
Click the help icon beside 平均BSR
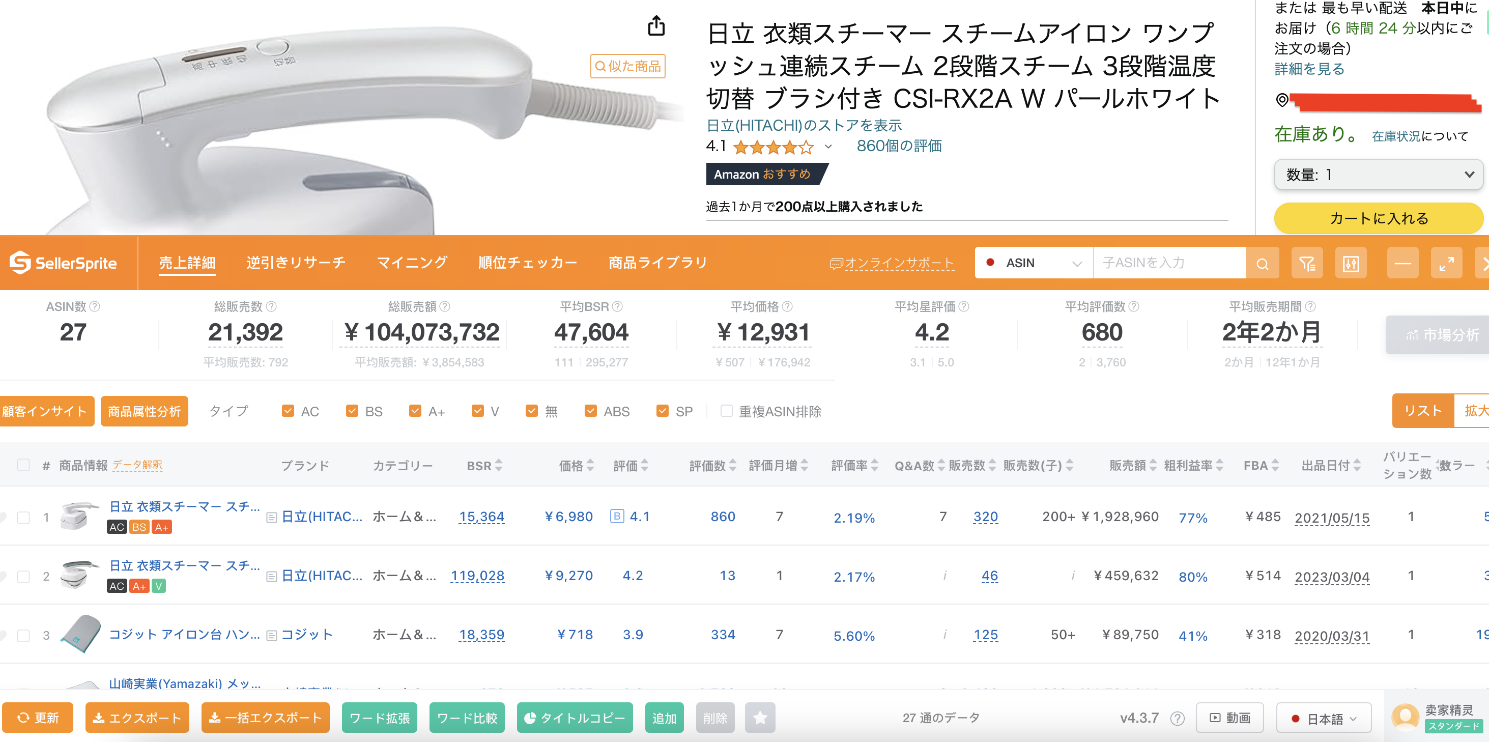[x=617, y=306]
